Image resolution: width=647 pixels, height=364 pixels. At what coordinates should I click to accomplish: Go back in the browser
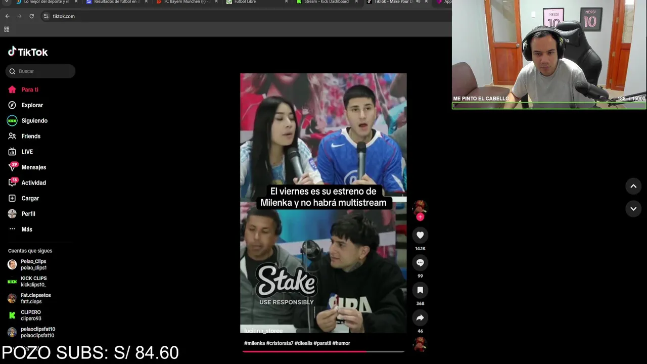7,16
